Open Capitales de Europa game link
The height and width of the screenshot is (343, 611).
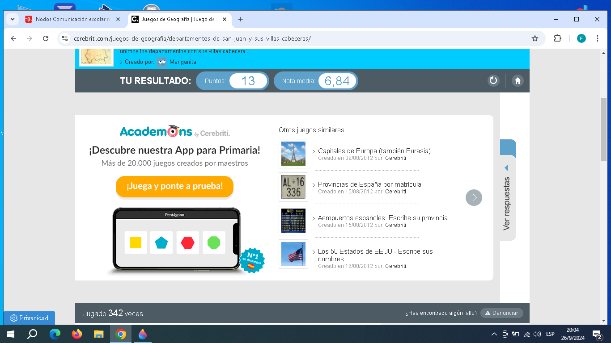[374, 151]
